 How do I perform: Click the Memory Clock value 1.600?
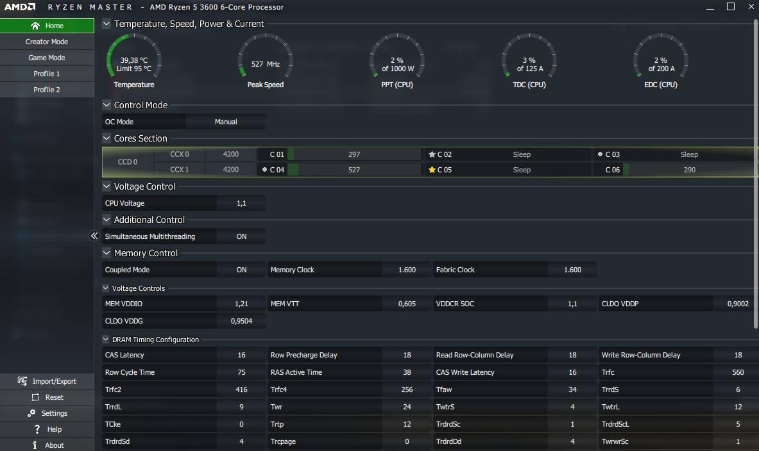coord(407,270)
